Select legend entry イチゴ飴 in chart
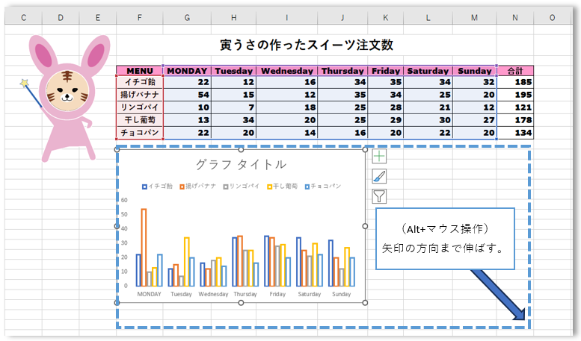 158,187
